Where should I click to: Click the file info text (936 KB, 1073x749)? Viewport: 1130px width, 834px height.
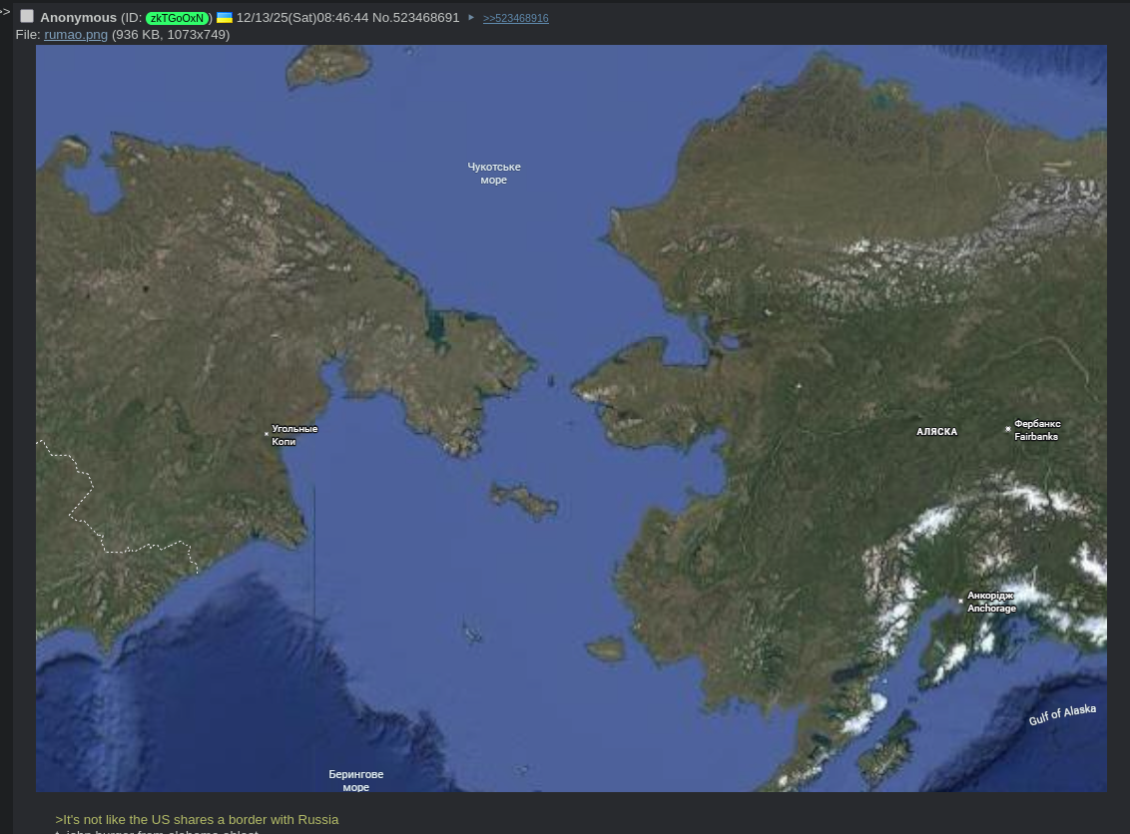tap(171, 35)
